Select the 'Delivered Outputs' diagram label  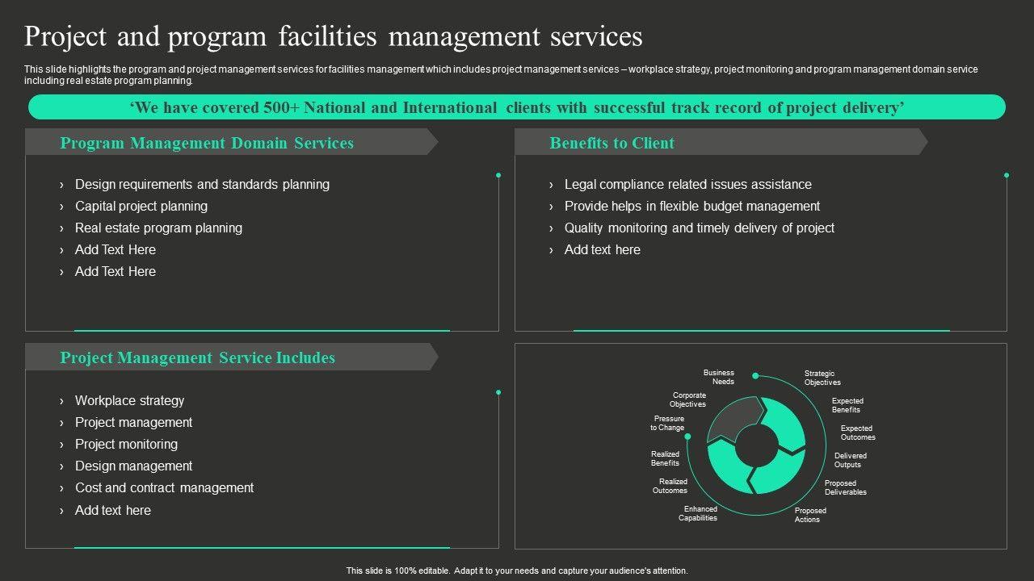tap(849, 460)
